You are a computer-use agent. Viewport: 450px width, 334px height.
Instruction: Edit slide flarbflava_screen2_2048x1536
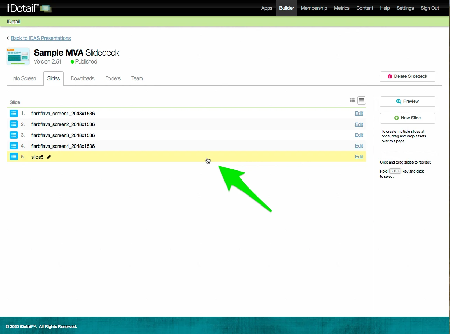[x=359, y=124]
